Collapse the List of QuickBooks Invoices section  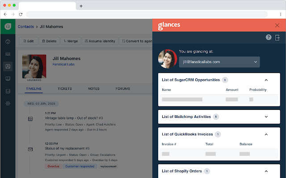(x=266, y=134)
